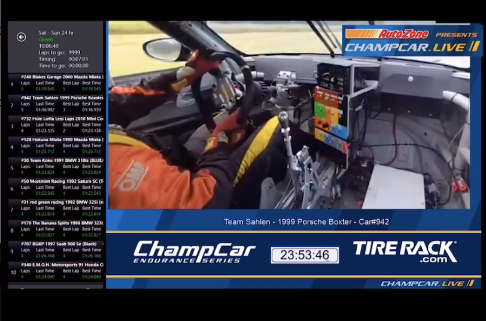Click the ChampCar.Live logo at top right

pos(412,47)
